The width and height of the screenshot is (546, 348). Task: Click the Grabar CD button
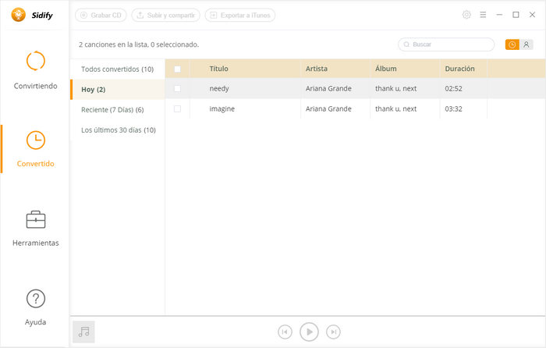tap(101, 16)
